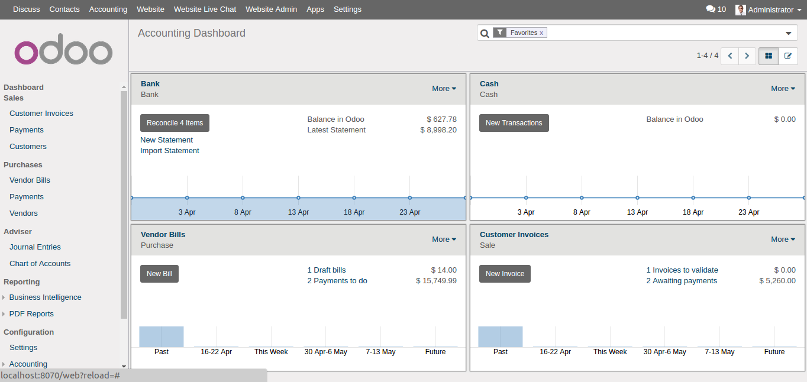The image size is (807, 382).
Task: Open the Accounting top menu
Action: 108,9
